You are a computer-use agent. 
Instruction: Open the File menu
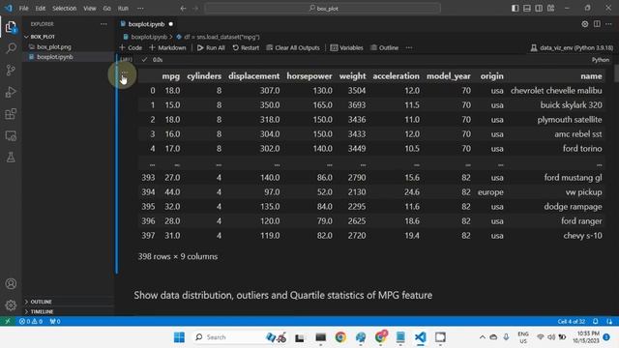(x=23, y=8)
